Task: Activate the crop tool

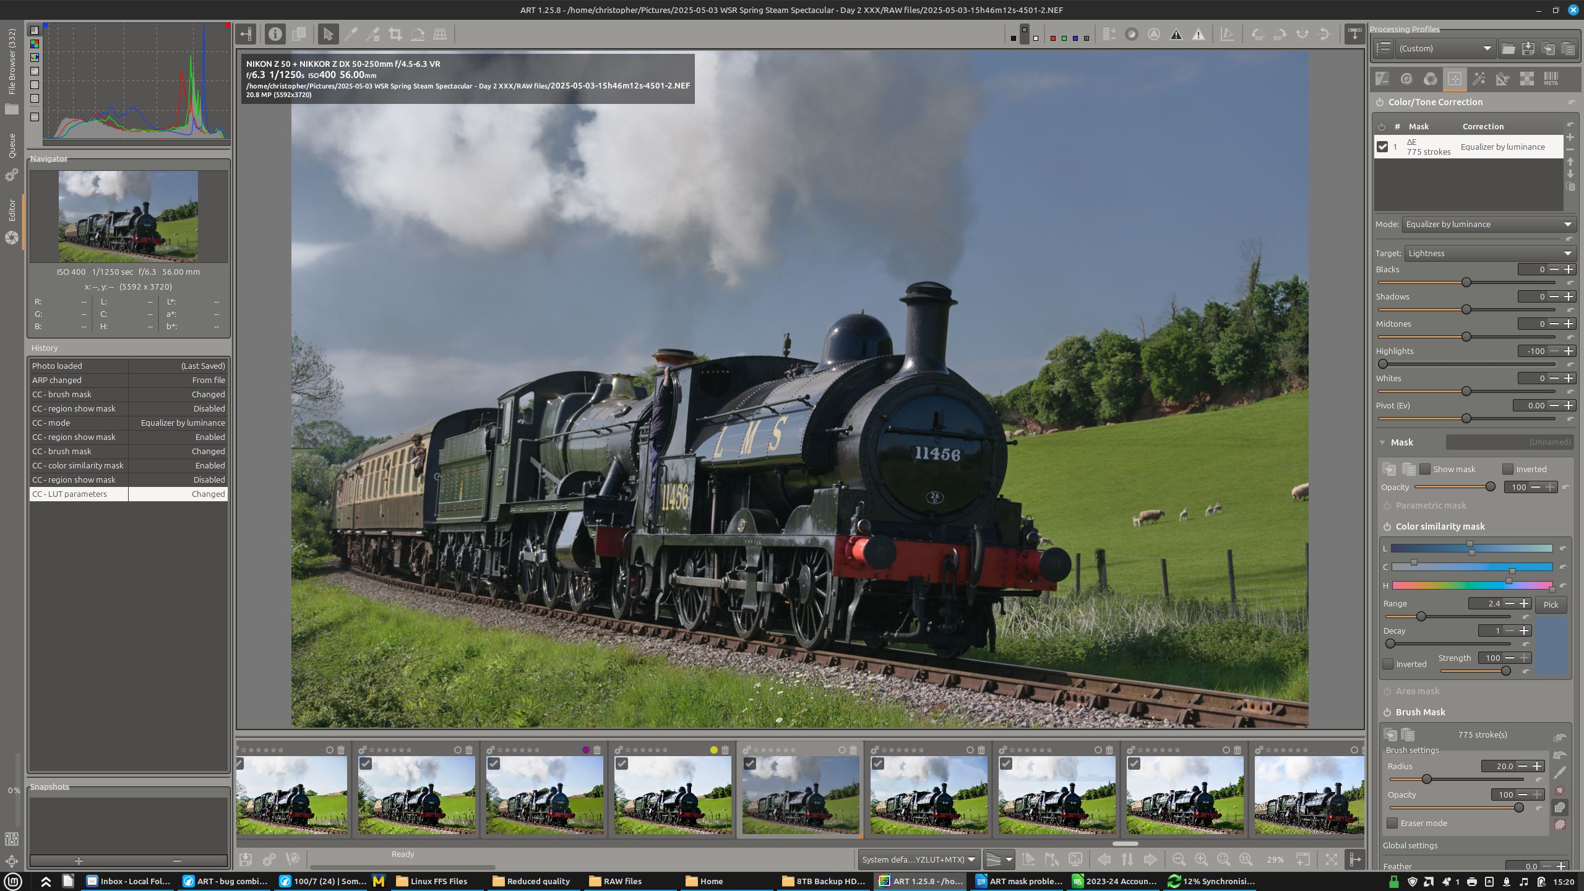Action: (395, 34)
